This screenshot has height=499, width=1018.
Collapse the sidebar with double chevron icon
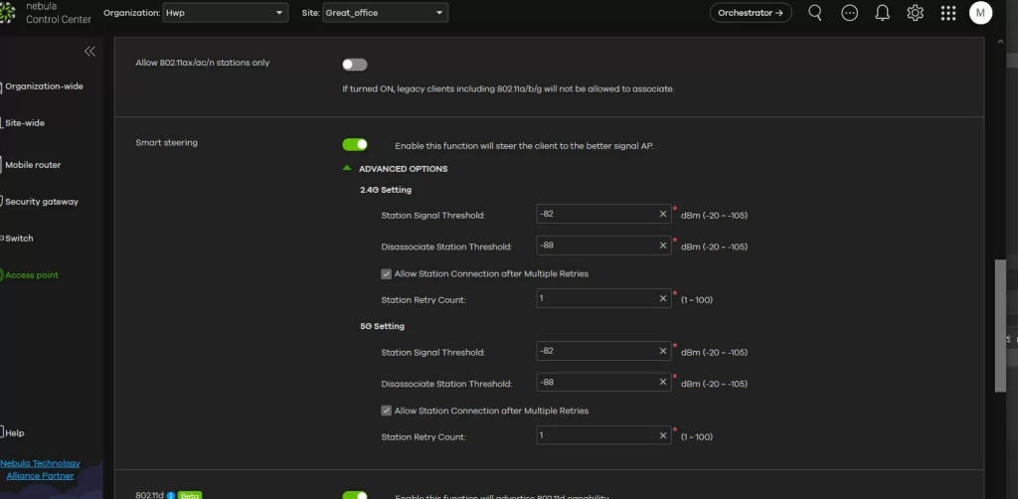click(89, 51)
